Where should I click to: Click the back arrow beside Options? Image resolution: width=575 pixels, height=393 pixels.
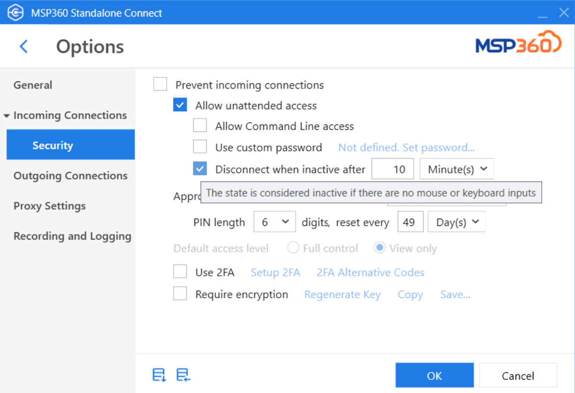(x=24, y=46)
